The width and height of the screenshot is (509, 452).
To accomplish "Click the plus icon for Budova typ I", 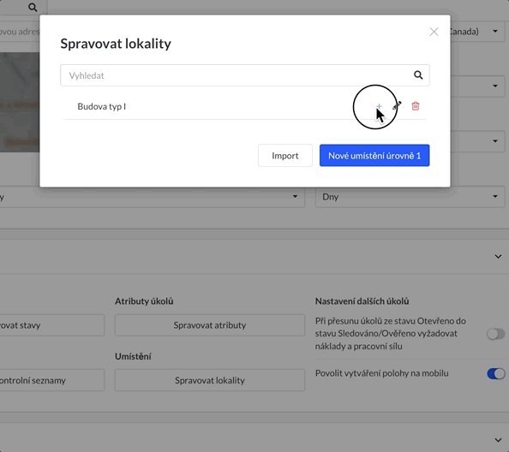I will click(379, 106).
